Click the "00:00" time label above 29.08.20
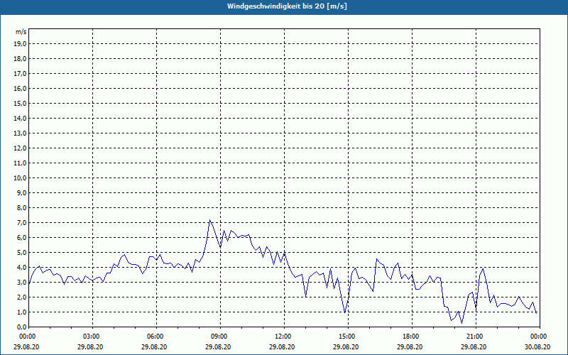 (26, 337)
